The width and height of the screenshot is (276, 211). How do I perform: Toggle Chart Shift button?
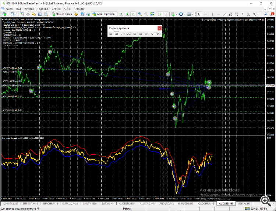coord(166,14)
